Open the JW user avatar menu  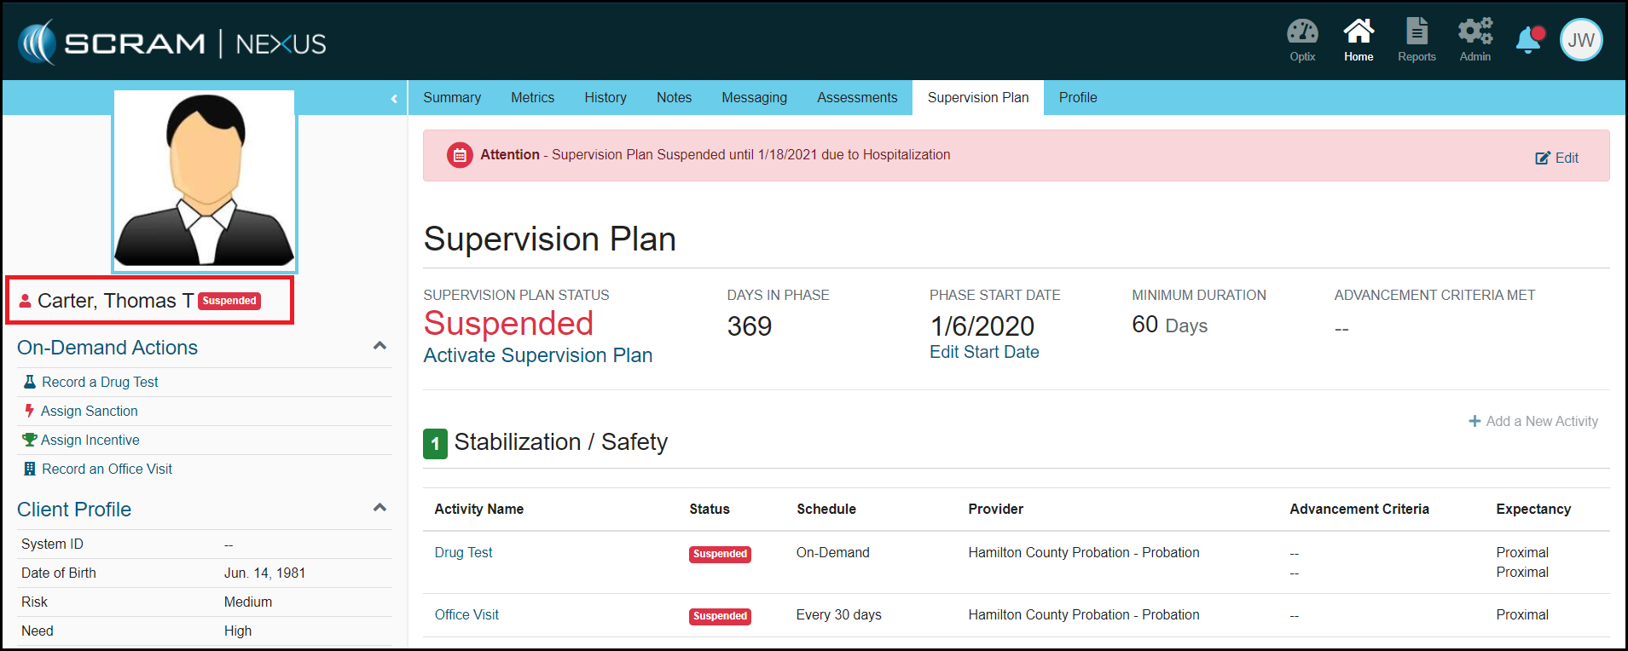coord(1581,40)
